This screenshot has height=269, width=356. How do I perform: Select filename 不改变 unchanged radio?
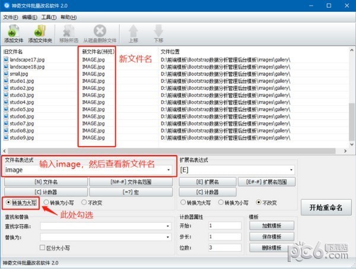coord(84,202)
